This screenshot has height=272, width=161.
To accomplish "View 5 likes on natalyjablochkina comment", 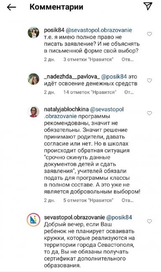I will coord(88,200).
